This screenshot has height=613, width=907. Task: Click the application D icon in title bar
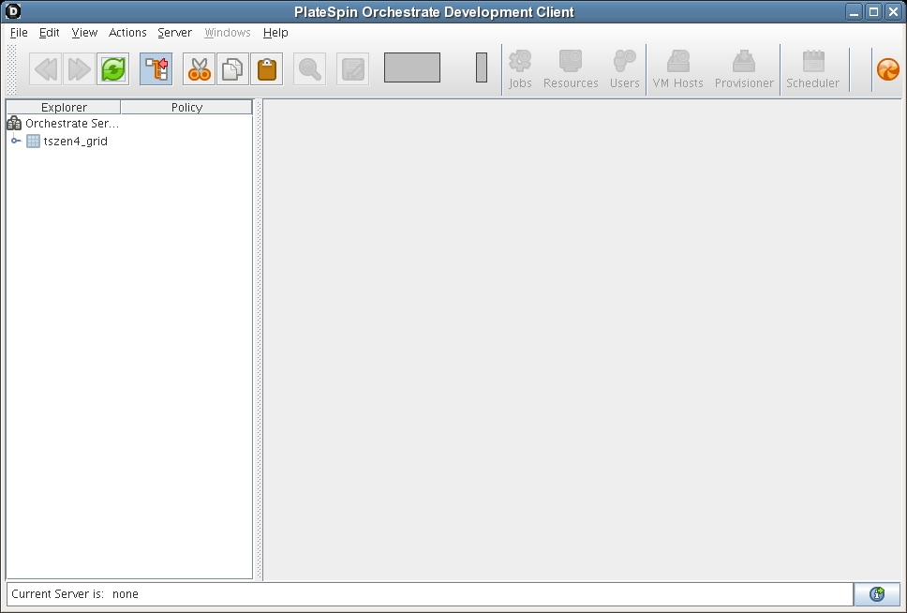point(13,11)
